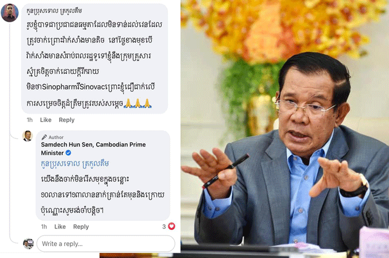Open Samdech Hun Sen, Cambodian Prime Minister page
Image resolution: width=389 pixels, height=258 pixels.
pyautogui.click(x=93, y=149)
